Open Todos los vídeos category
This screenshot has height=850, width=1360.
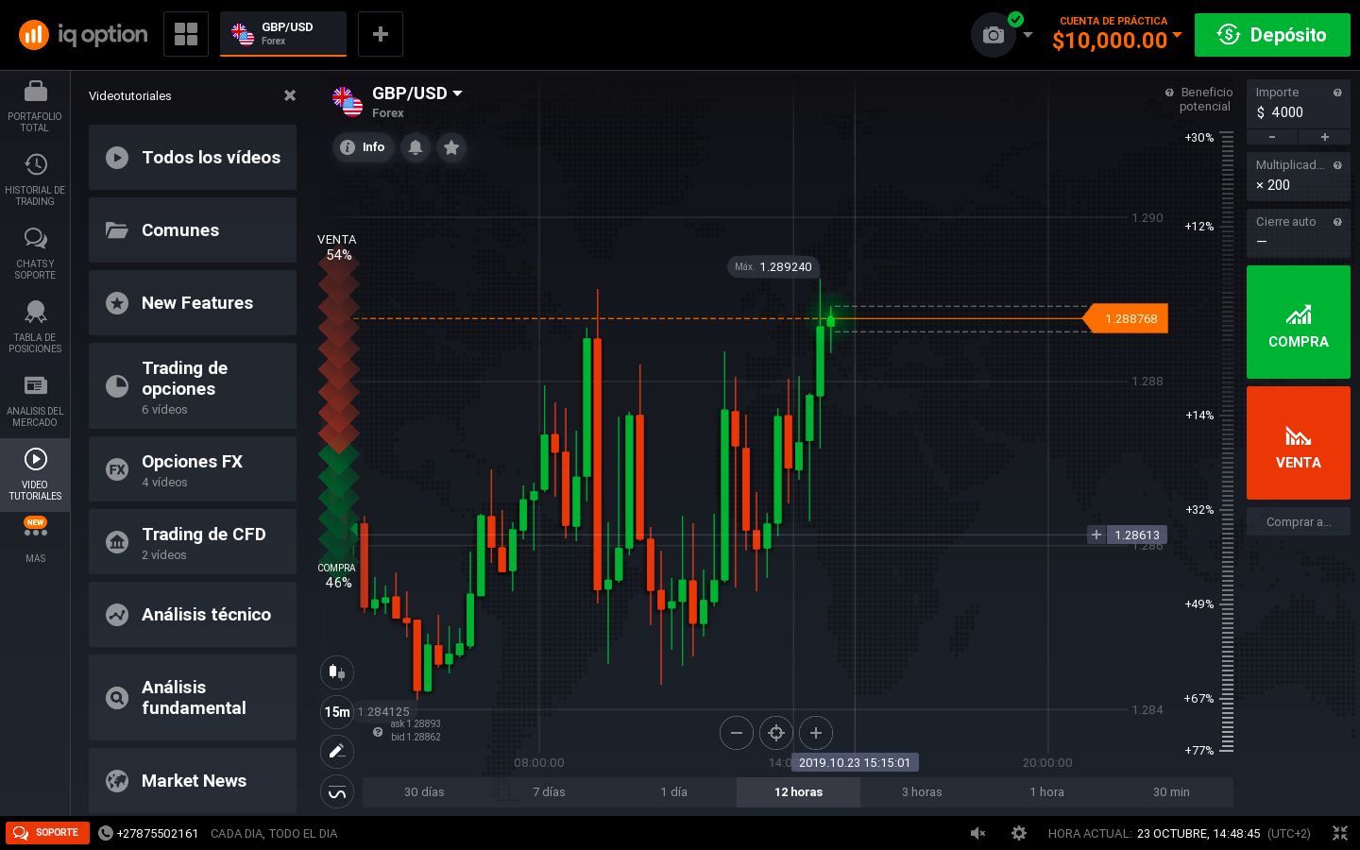193,157
